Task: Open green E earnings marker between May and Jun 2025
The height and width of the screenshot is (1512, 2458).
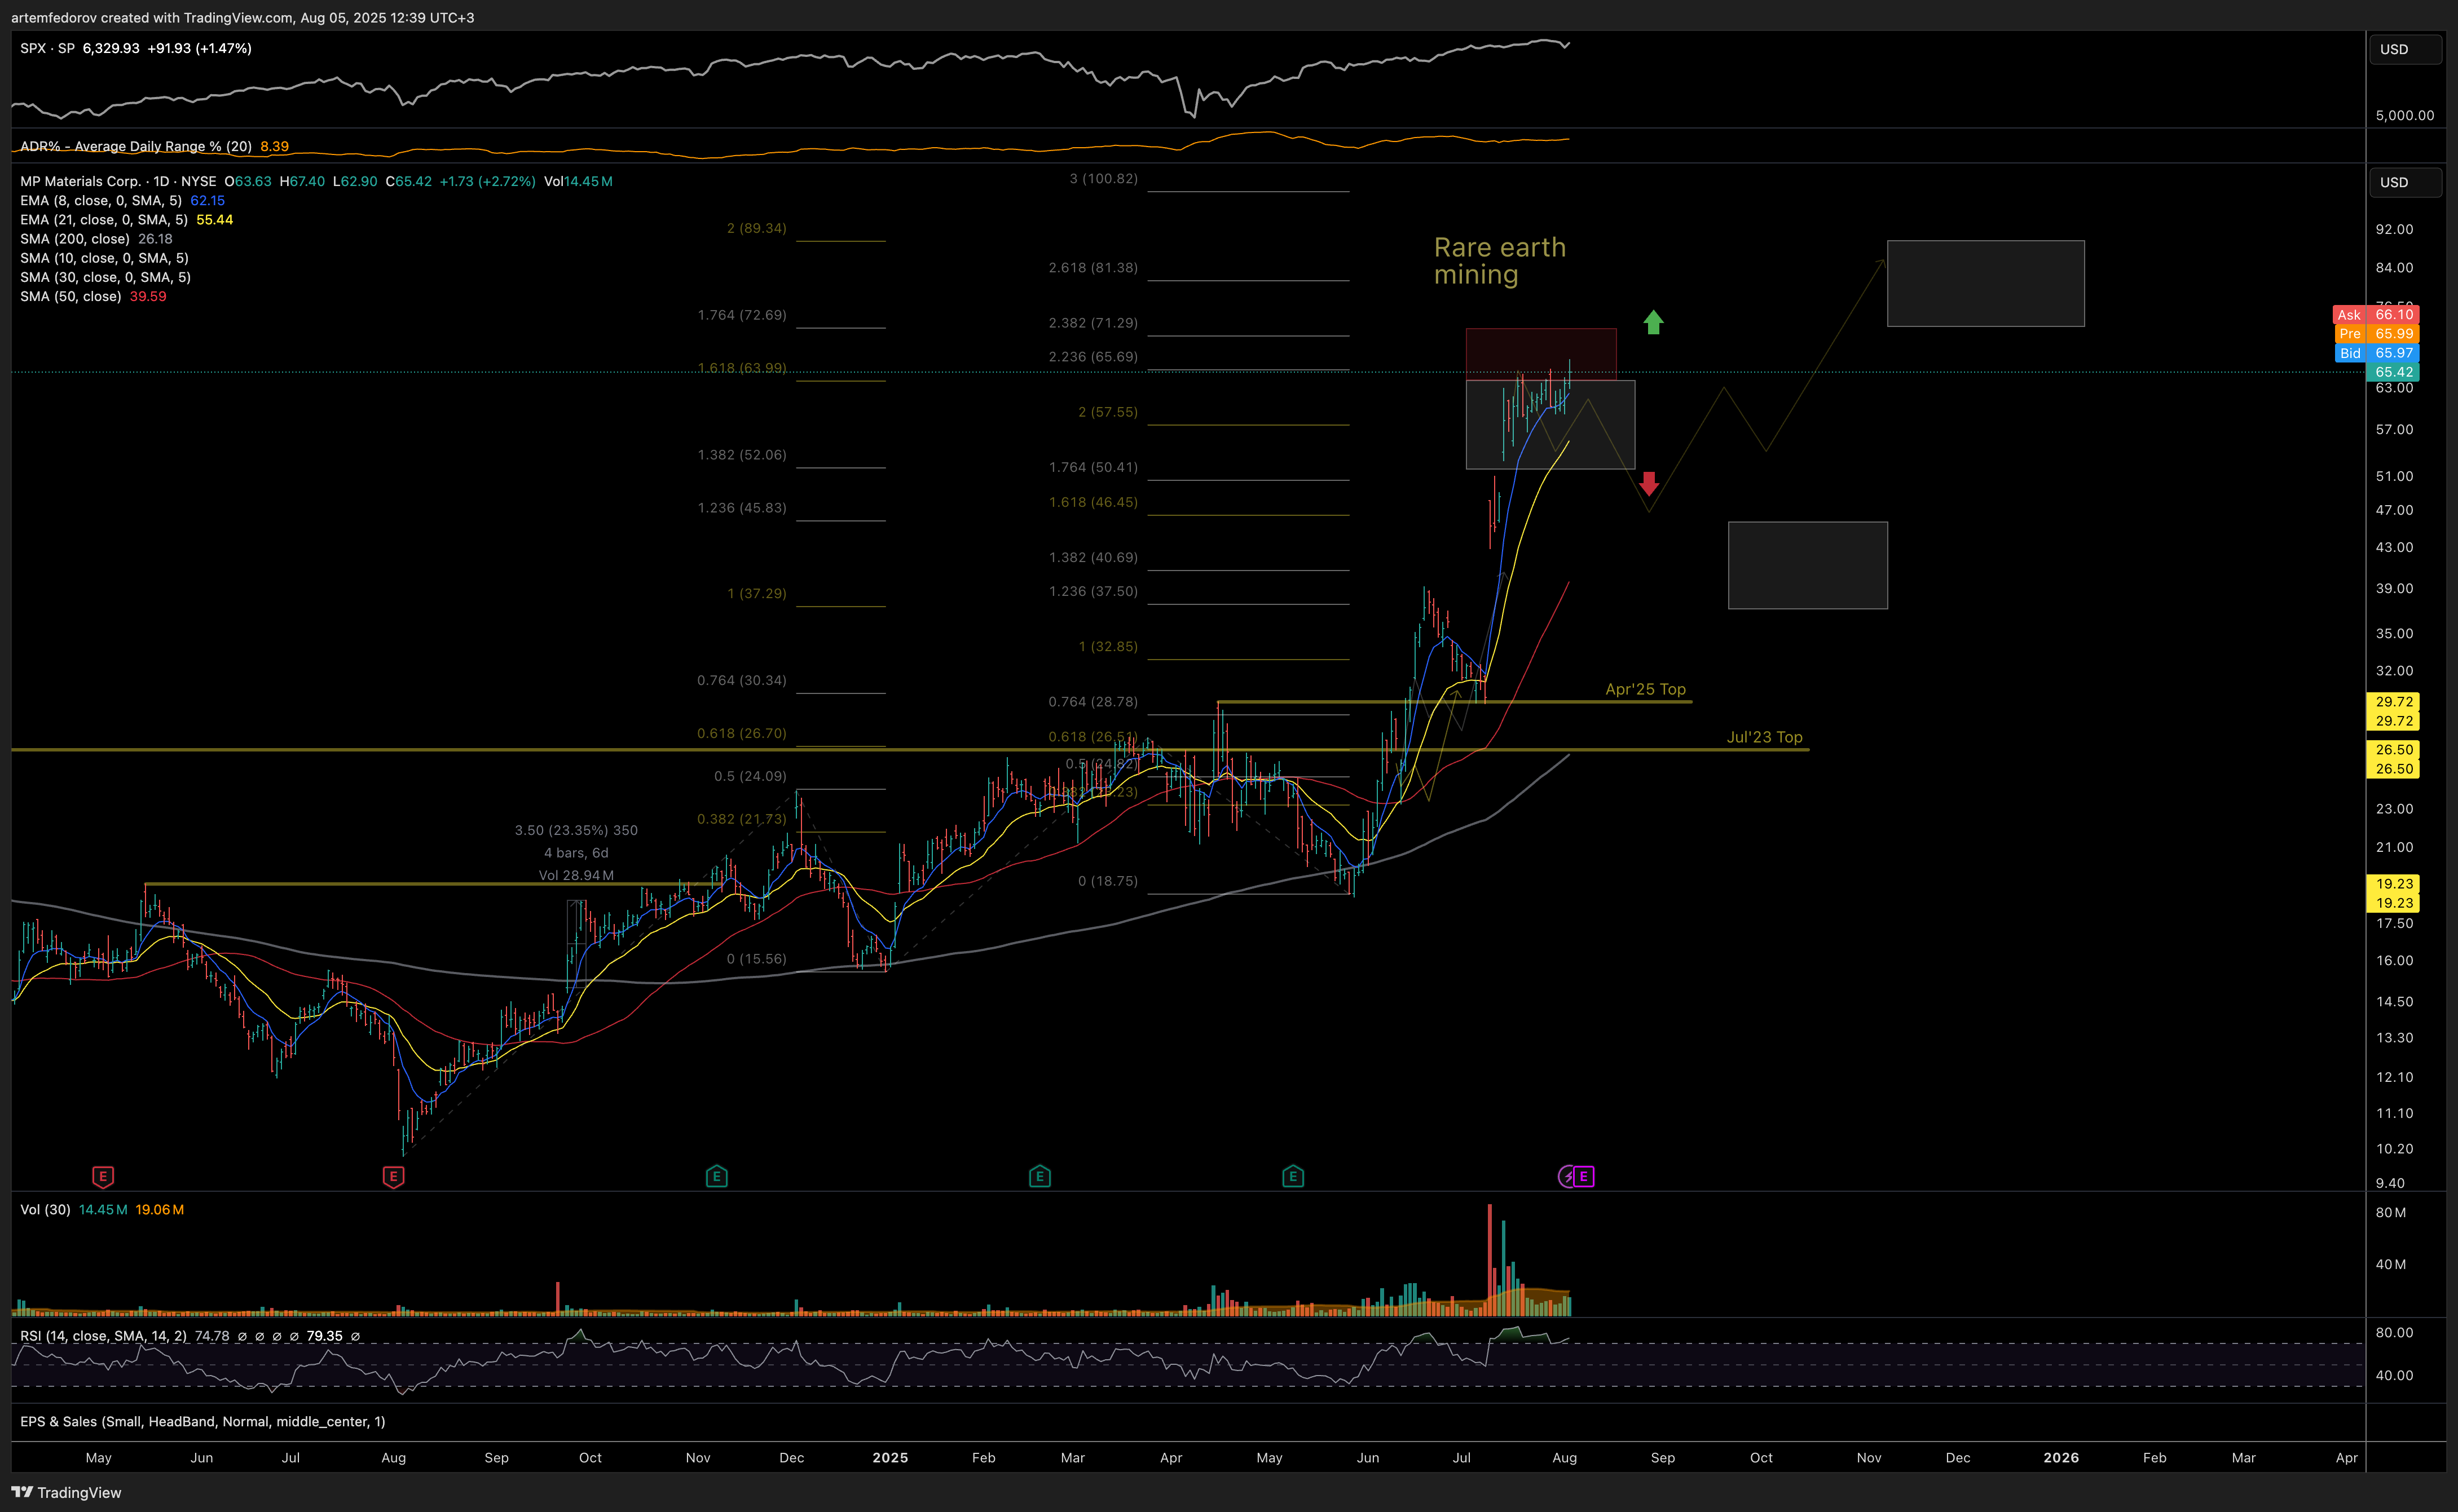Action: [x=1293, y=1177]
